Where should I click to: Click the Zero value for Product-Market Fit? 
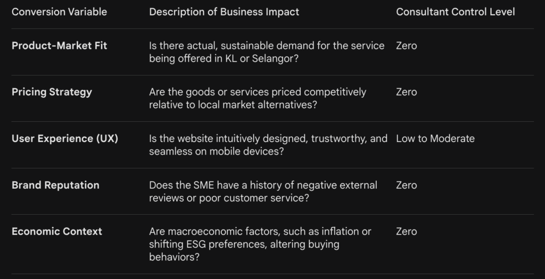tap(407, 46)
